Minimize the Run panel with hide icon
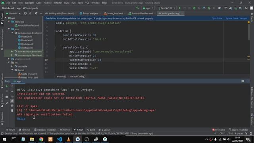Image resolution: width=254 pixels, height=143 pixels. pyautogui.click(x=247, y=81)
